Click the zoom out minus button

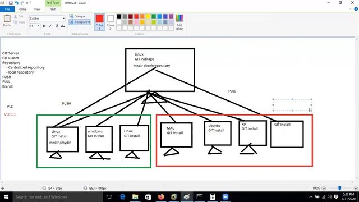(x=324, y=189)
